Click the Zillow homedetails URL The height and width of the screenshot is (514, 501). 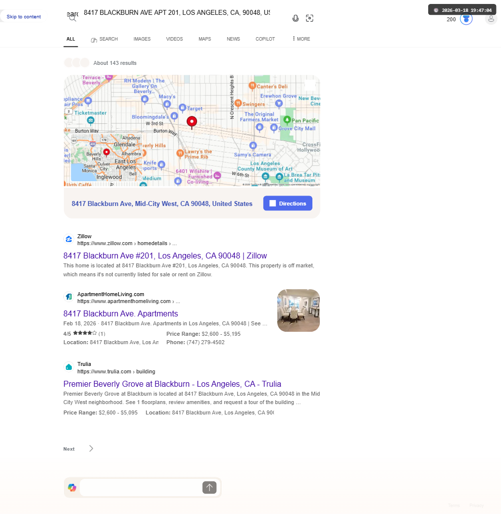[127, 243]
